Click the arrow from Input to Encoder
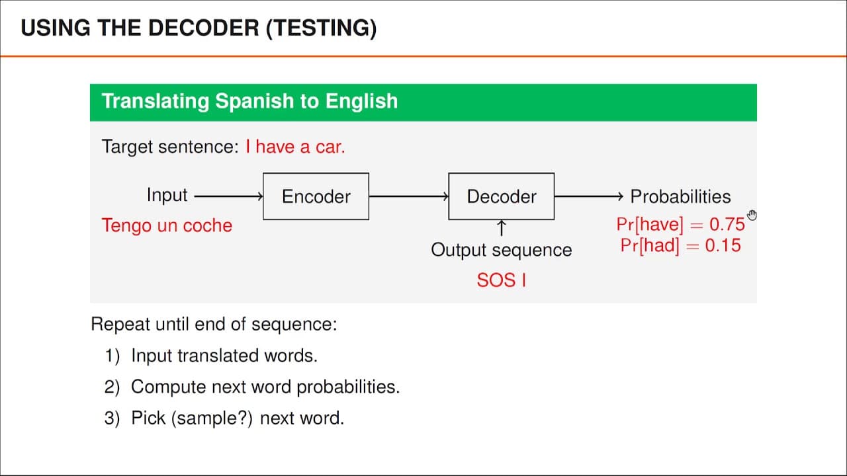The width and height of the screenshot is (847, 476). click(x=229, y=196)
